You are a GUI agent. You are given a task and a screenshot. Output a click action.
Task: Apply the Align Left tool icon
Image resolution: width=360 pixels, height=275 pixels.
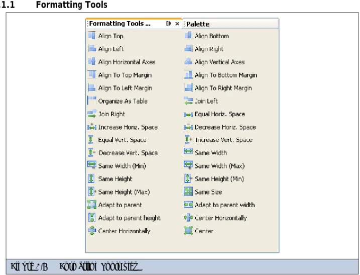pos(92,49)
